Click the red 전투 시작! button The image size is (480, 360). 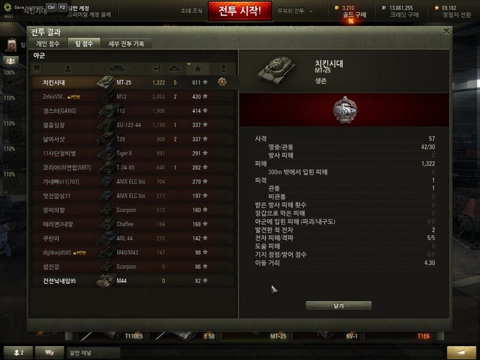[x=239, y=11]
